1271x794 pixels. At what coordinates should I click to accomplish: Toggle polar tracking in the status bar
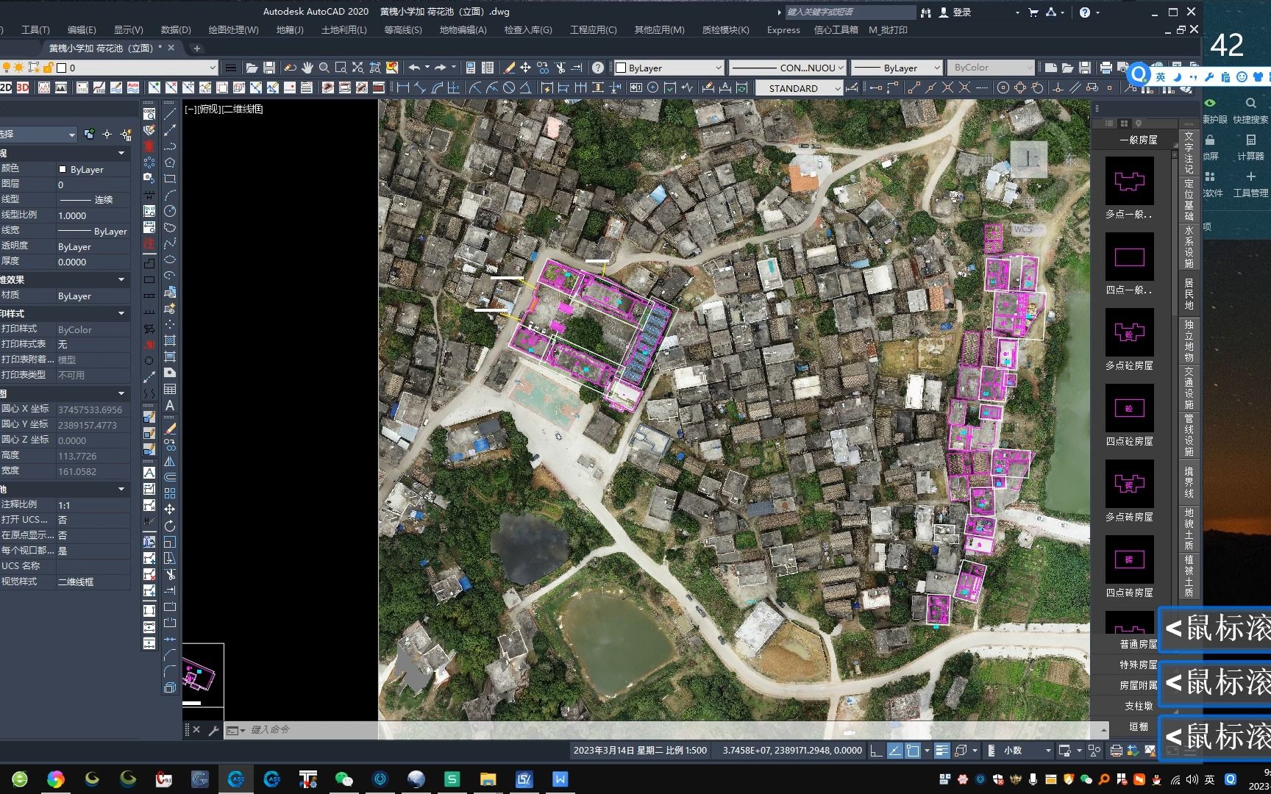894,751
